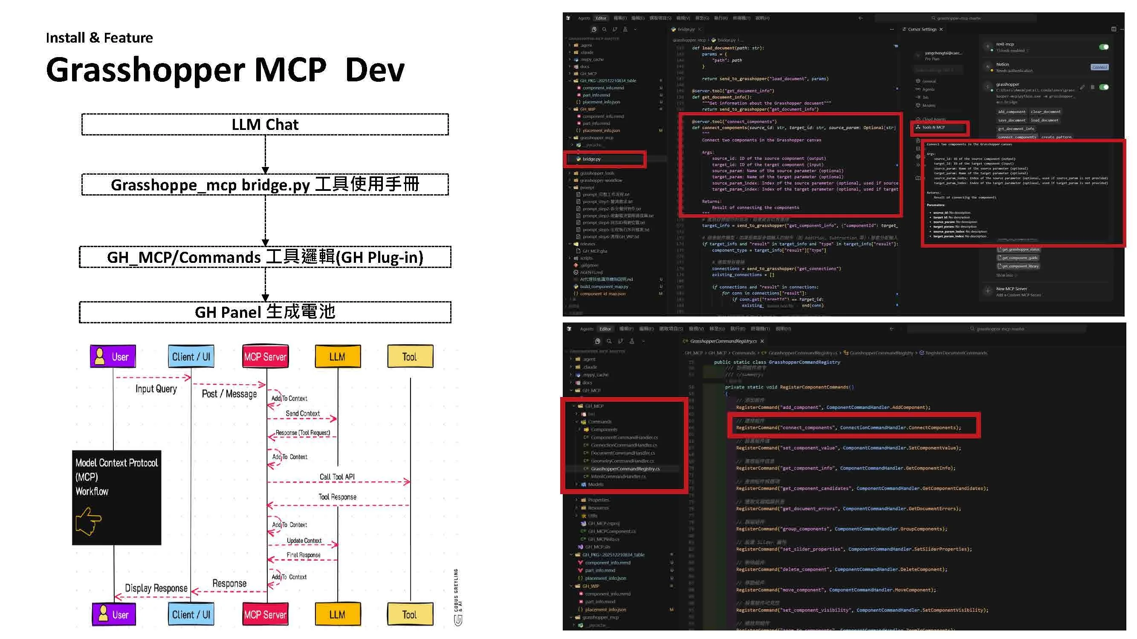Toggle off the revit-mcp server switch
The width and height of the screenshot is (1137, 639).
(x=1103, y=47)
